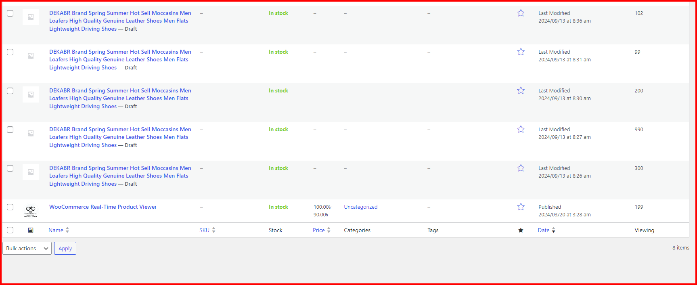The image size is (697, 285).
Task: Click the date 2024/09/13 at 8:36 am
Action: (x=565, y=21)
